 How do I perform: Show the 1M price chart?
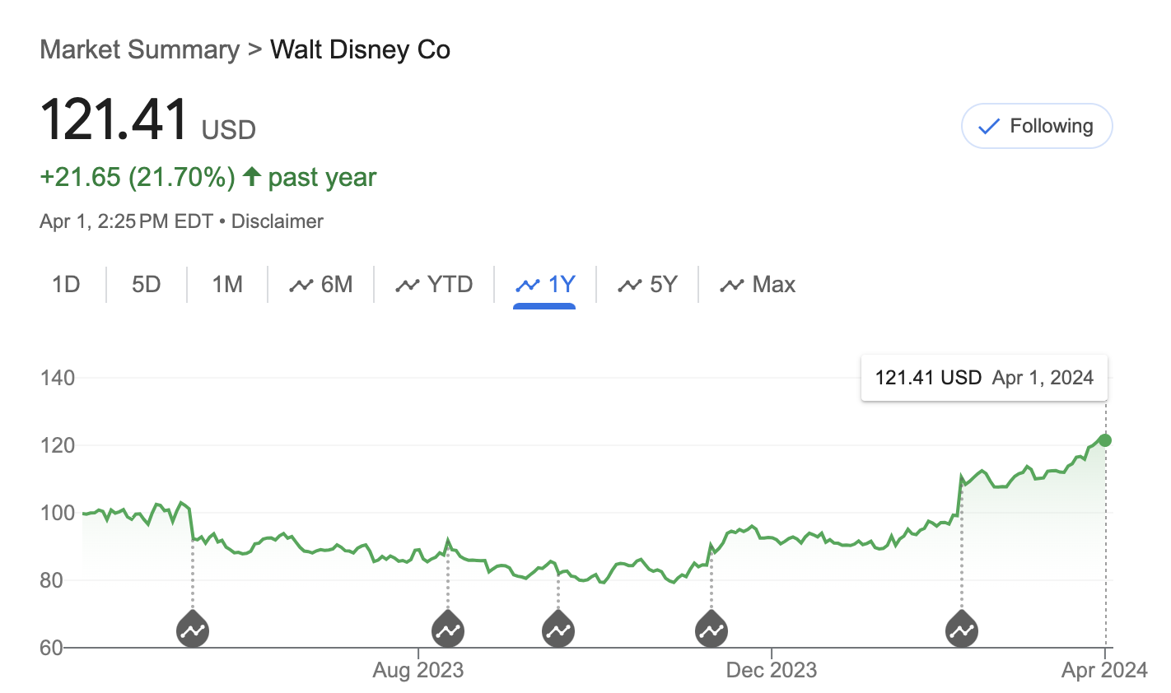[x=227, y=285]
